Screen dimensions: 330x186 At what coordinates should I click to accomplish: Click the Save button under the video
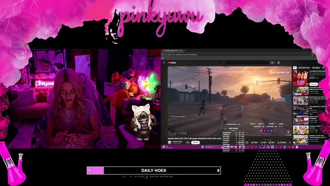(x=272, y=142)
